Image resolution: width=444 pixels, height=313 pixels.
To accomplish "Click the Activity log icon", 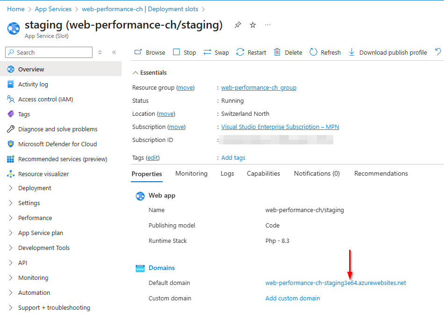I will [11, 85].
